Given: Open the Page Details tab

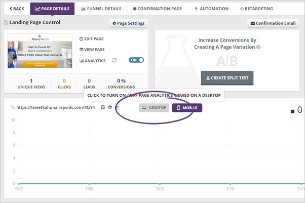Looking at the screenshot, I should point(52,9).
